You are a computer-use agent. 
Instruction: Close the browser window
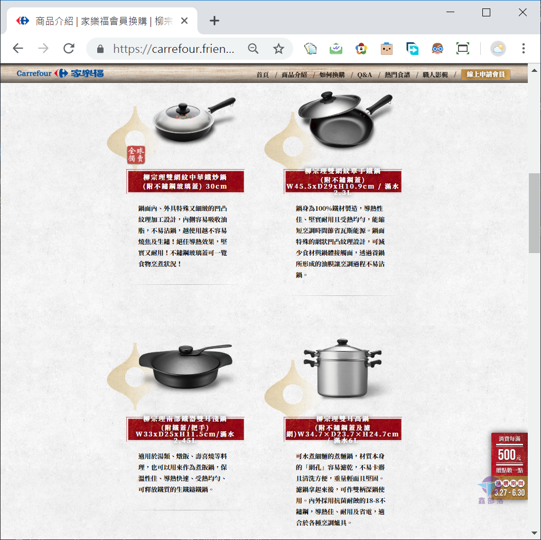(523, 13)
